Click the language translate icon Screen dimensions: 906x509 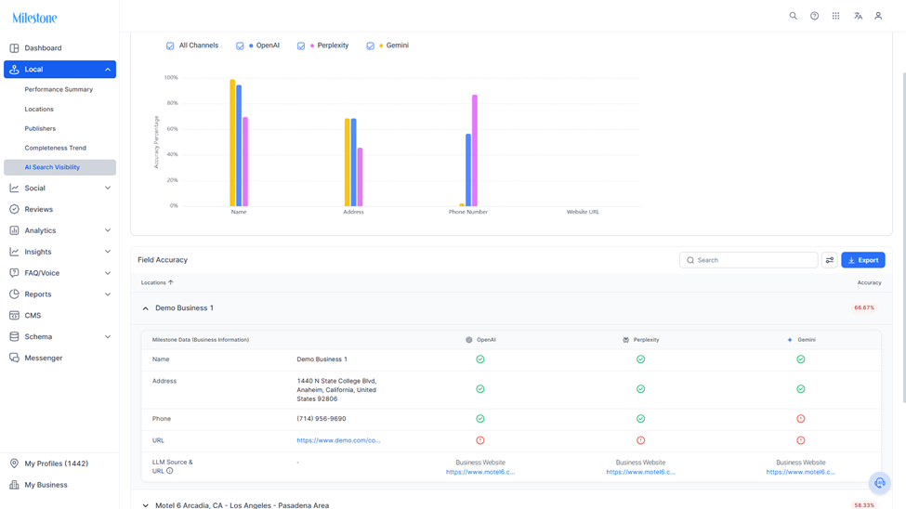pos(858,16)
